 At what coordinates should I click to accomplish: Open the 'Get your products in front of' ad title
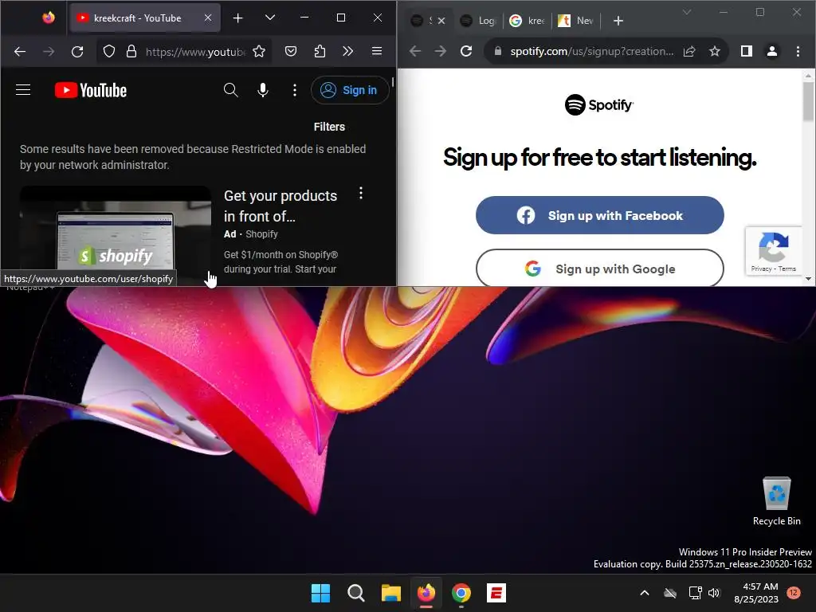[x=280, y=206]
